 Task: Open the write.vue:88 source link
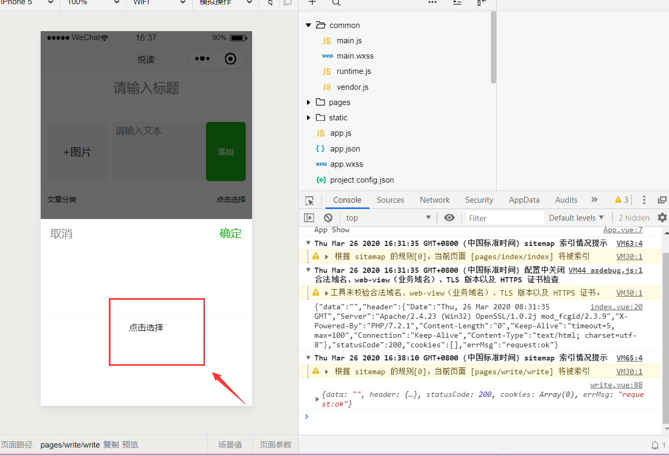coord(616,385)
